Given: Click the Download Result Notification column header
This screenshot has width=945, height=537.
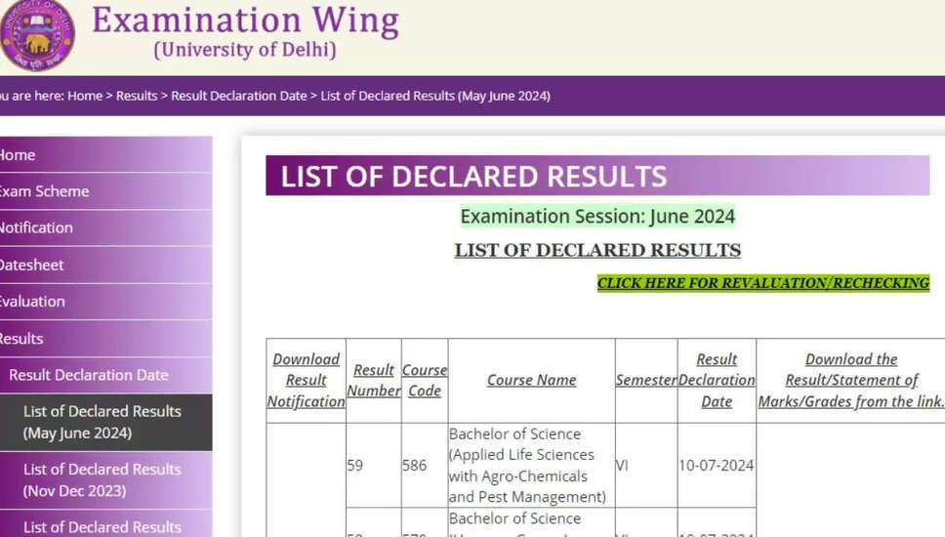Looking at the screenshot, I should [306, 380].
